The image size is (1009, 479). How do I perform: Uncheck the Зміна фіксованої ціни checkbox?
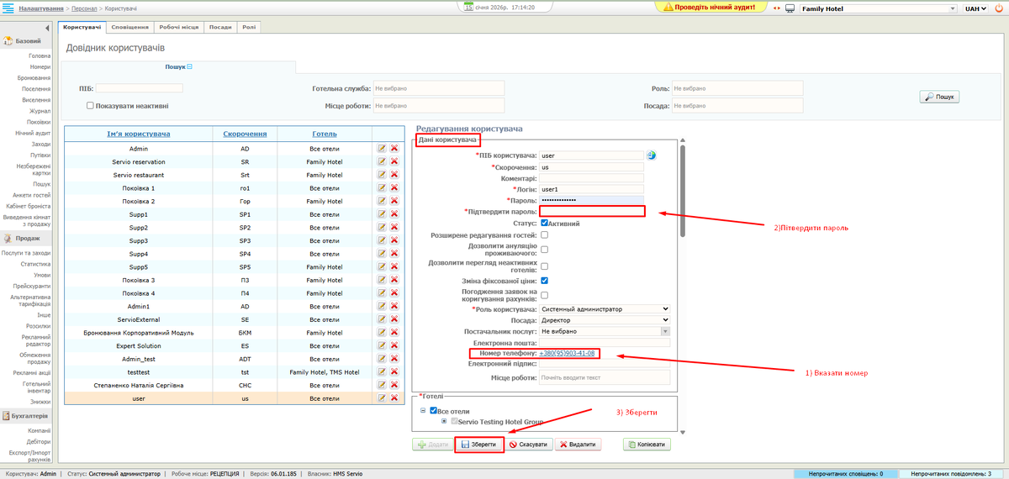pos(544,280)
